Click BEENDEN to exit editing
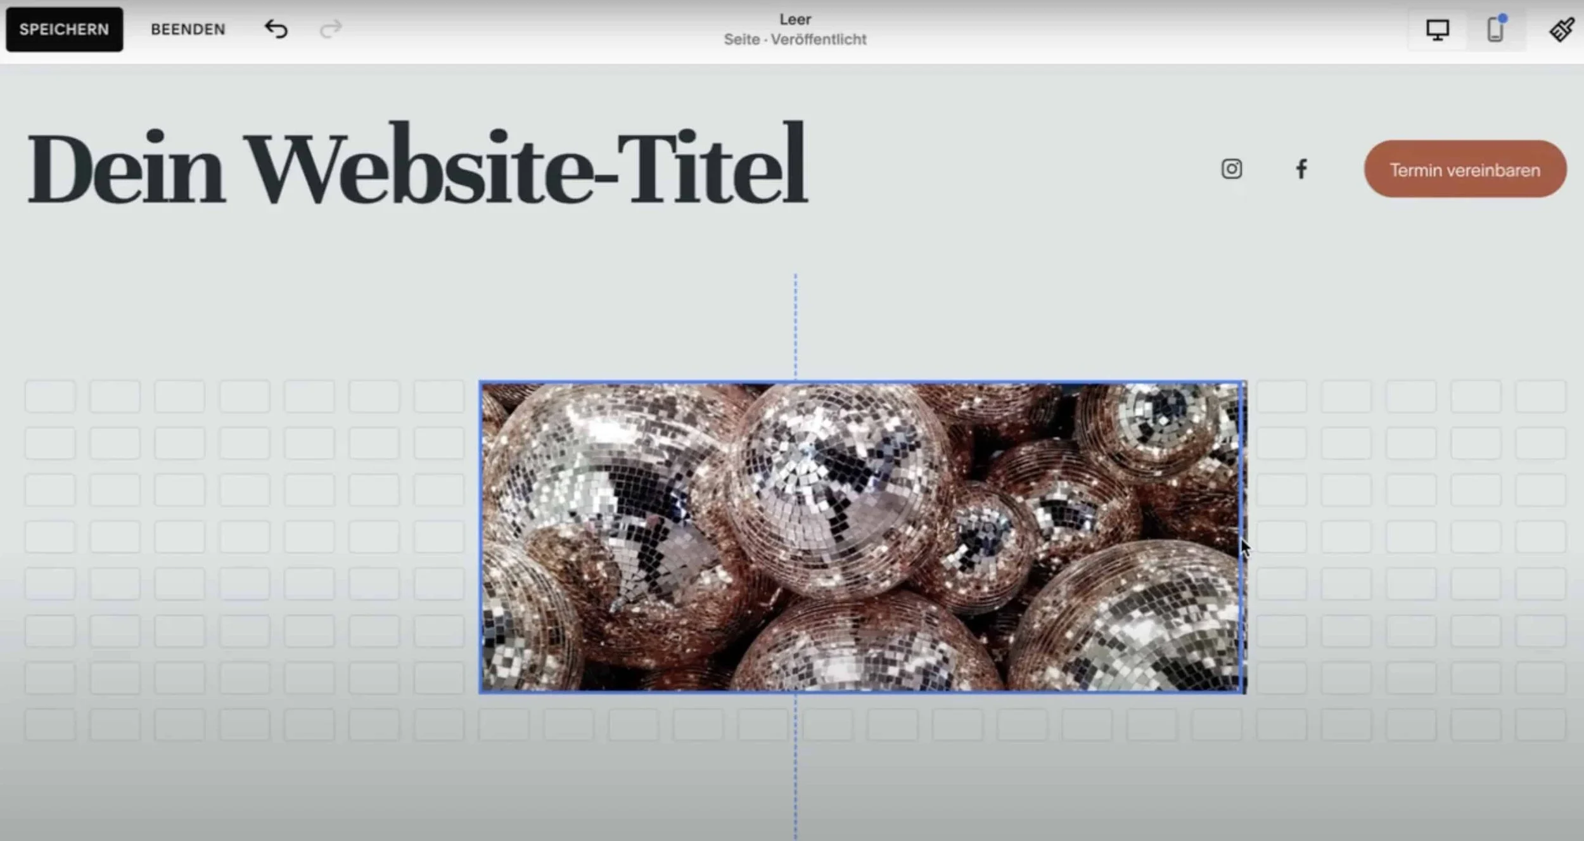Image resolution: width=1584 pixels, height=841 pixels. pyautogui.click(x=188, y=29)
